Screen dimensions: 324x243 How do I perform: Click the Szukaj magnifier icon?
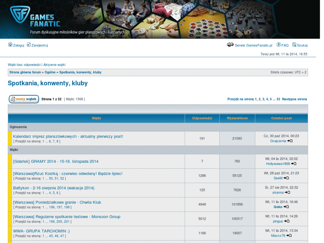click(294, 45)
